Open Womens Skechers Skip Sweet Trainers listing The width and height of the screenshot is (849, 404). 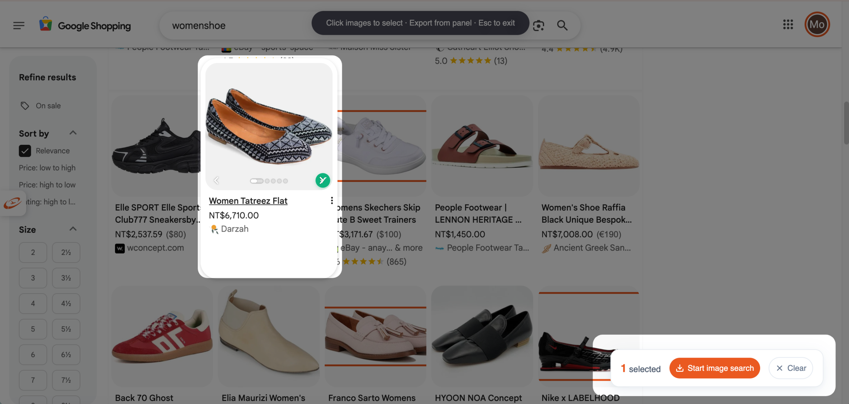379,214
